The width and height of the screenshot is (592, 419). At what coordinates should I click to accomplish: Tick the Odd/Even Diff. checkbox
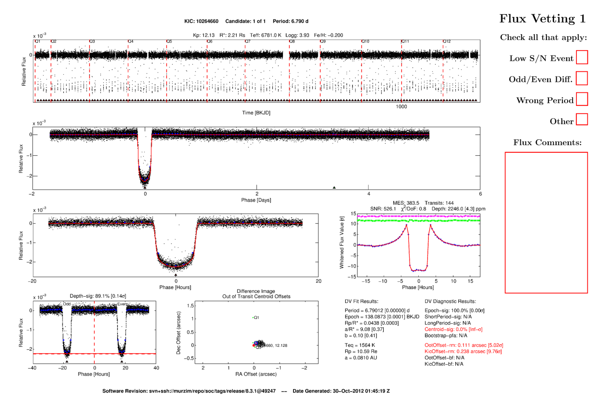pyautogui.click(x=582, y=78)
